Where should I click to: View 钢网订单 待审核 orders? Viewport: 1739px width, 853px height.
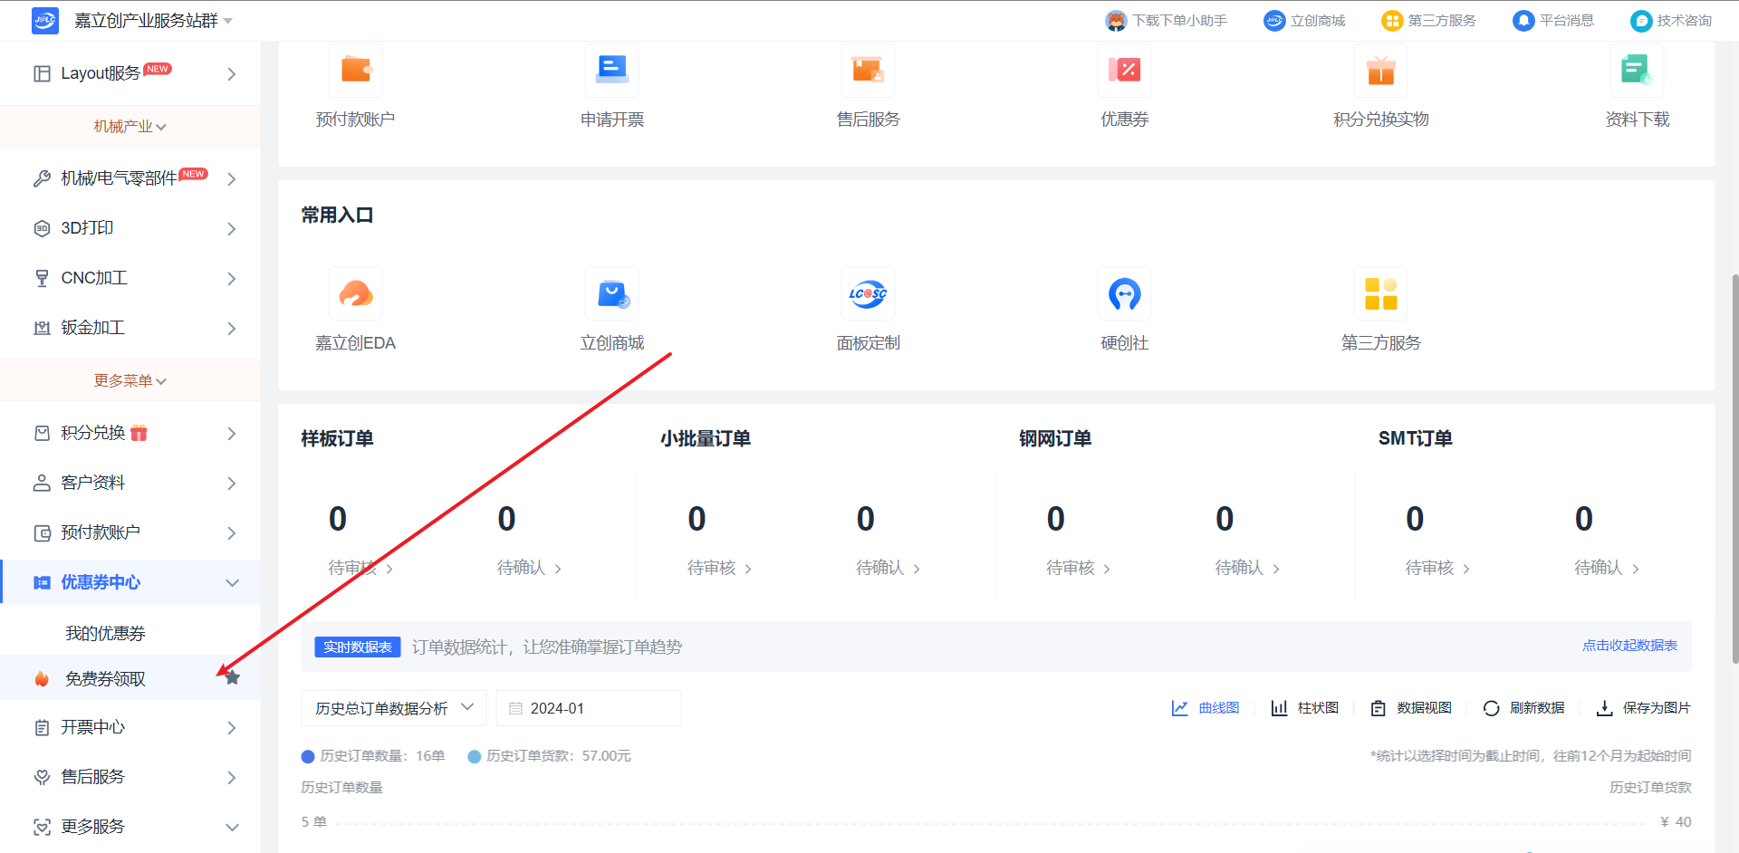coord(1079,568)
